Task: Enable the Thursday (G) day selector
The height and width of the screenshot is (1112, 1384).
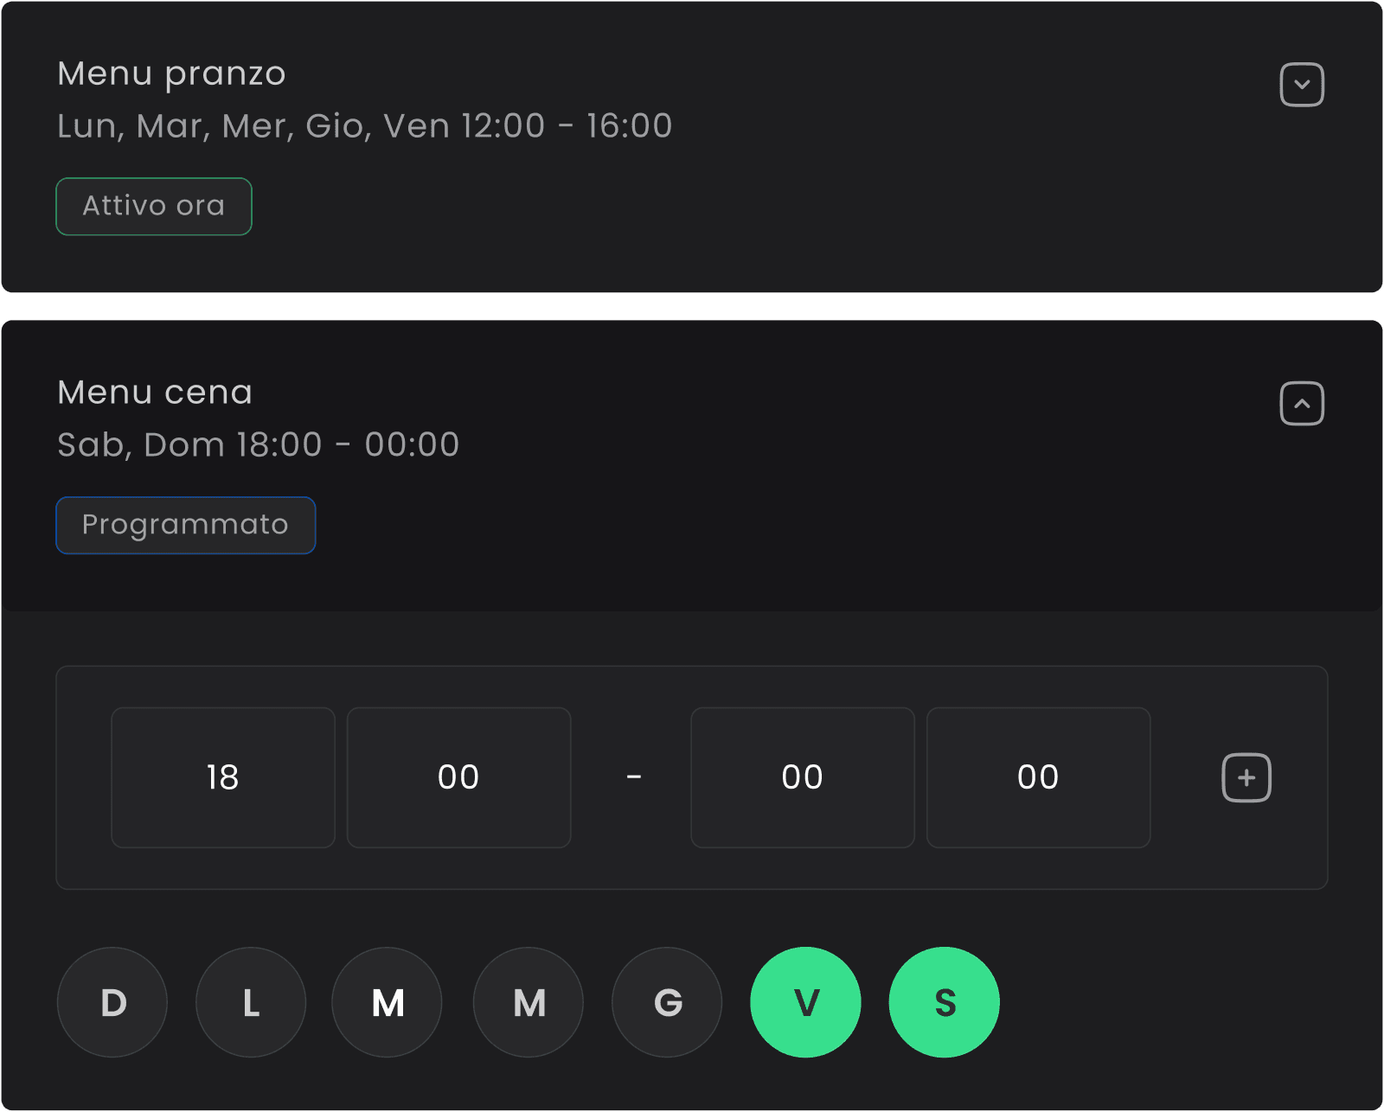Action: 666,1001
